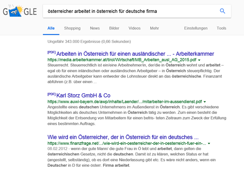
Task: Select the Alle results tab
Action: tap(51, 28)
